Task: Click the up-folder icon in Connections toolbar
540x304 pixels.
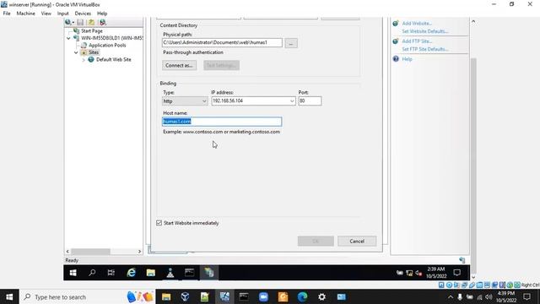Action: pyautogui.click(x=91, y=22)
